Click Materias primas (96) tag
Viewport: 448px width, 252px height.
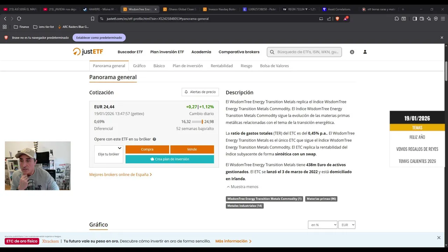click(x=321, y=199)
